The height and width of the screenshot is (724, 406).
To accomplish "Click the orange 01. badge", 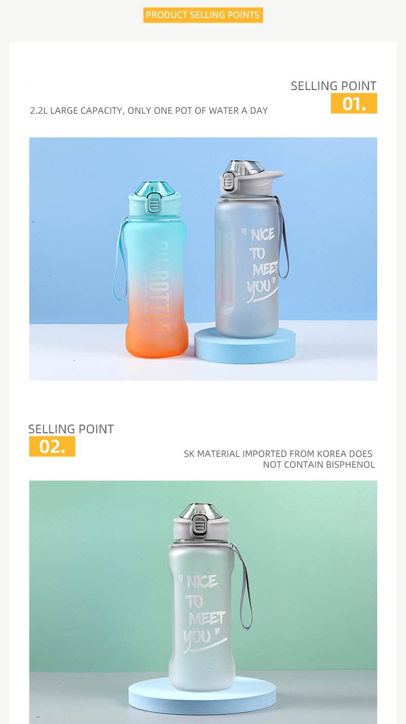I will click(354, 103).
